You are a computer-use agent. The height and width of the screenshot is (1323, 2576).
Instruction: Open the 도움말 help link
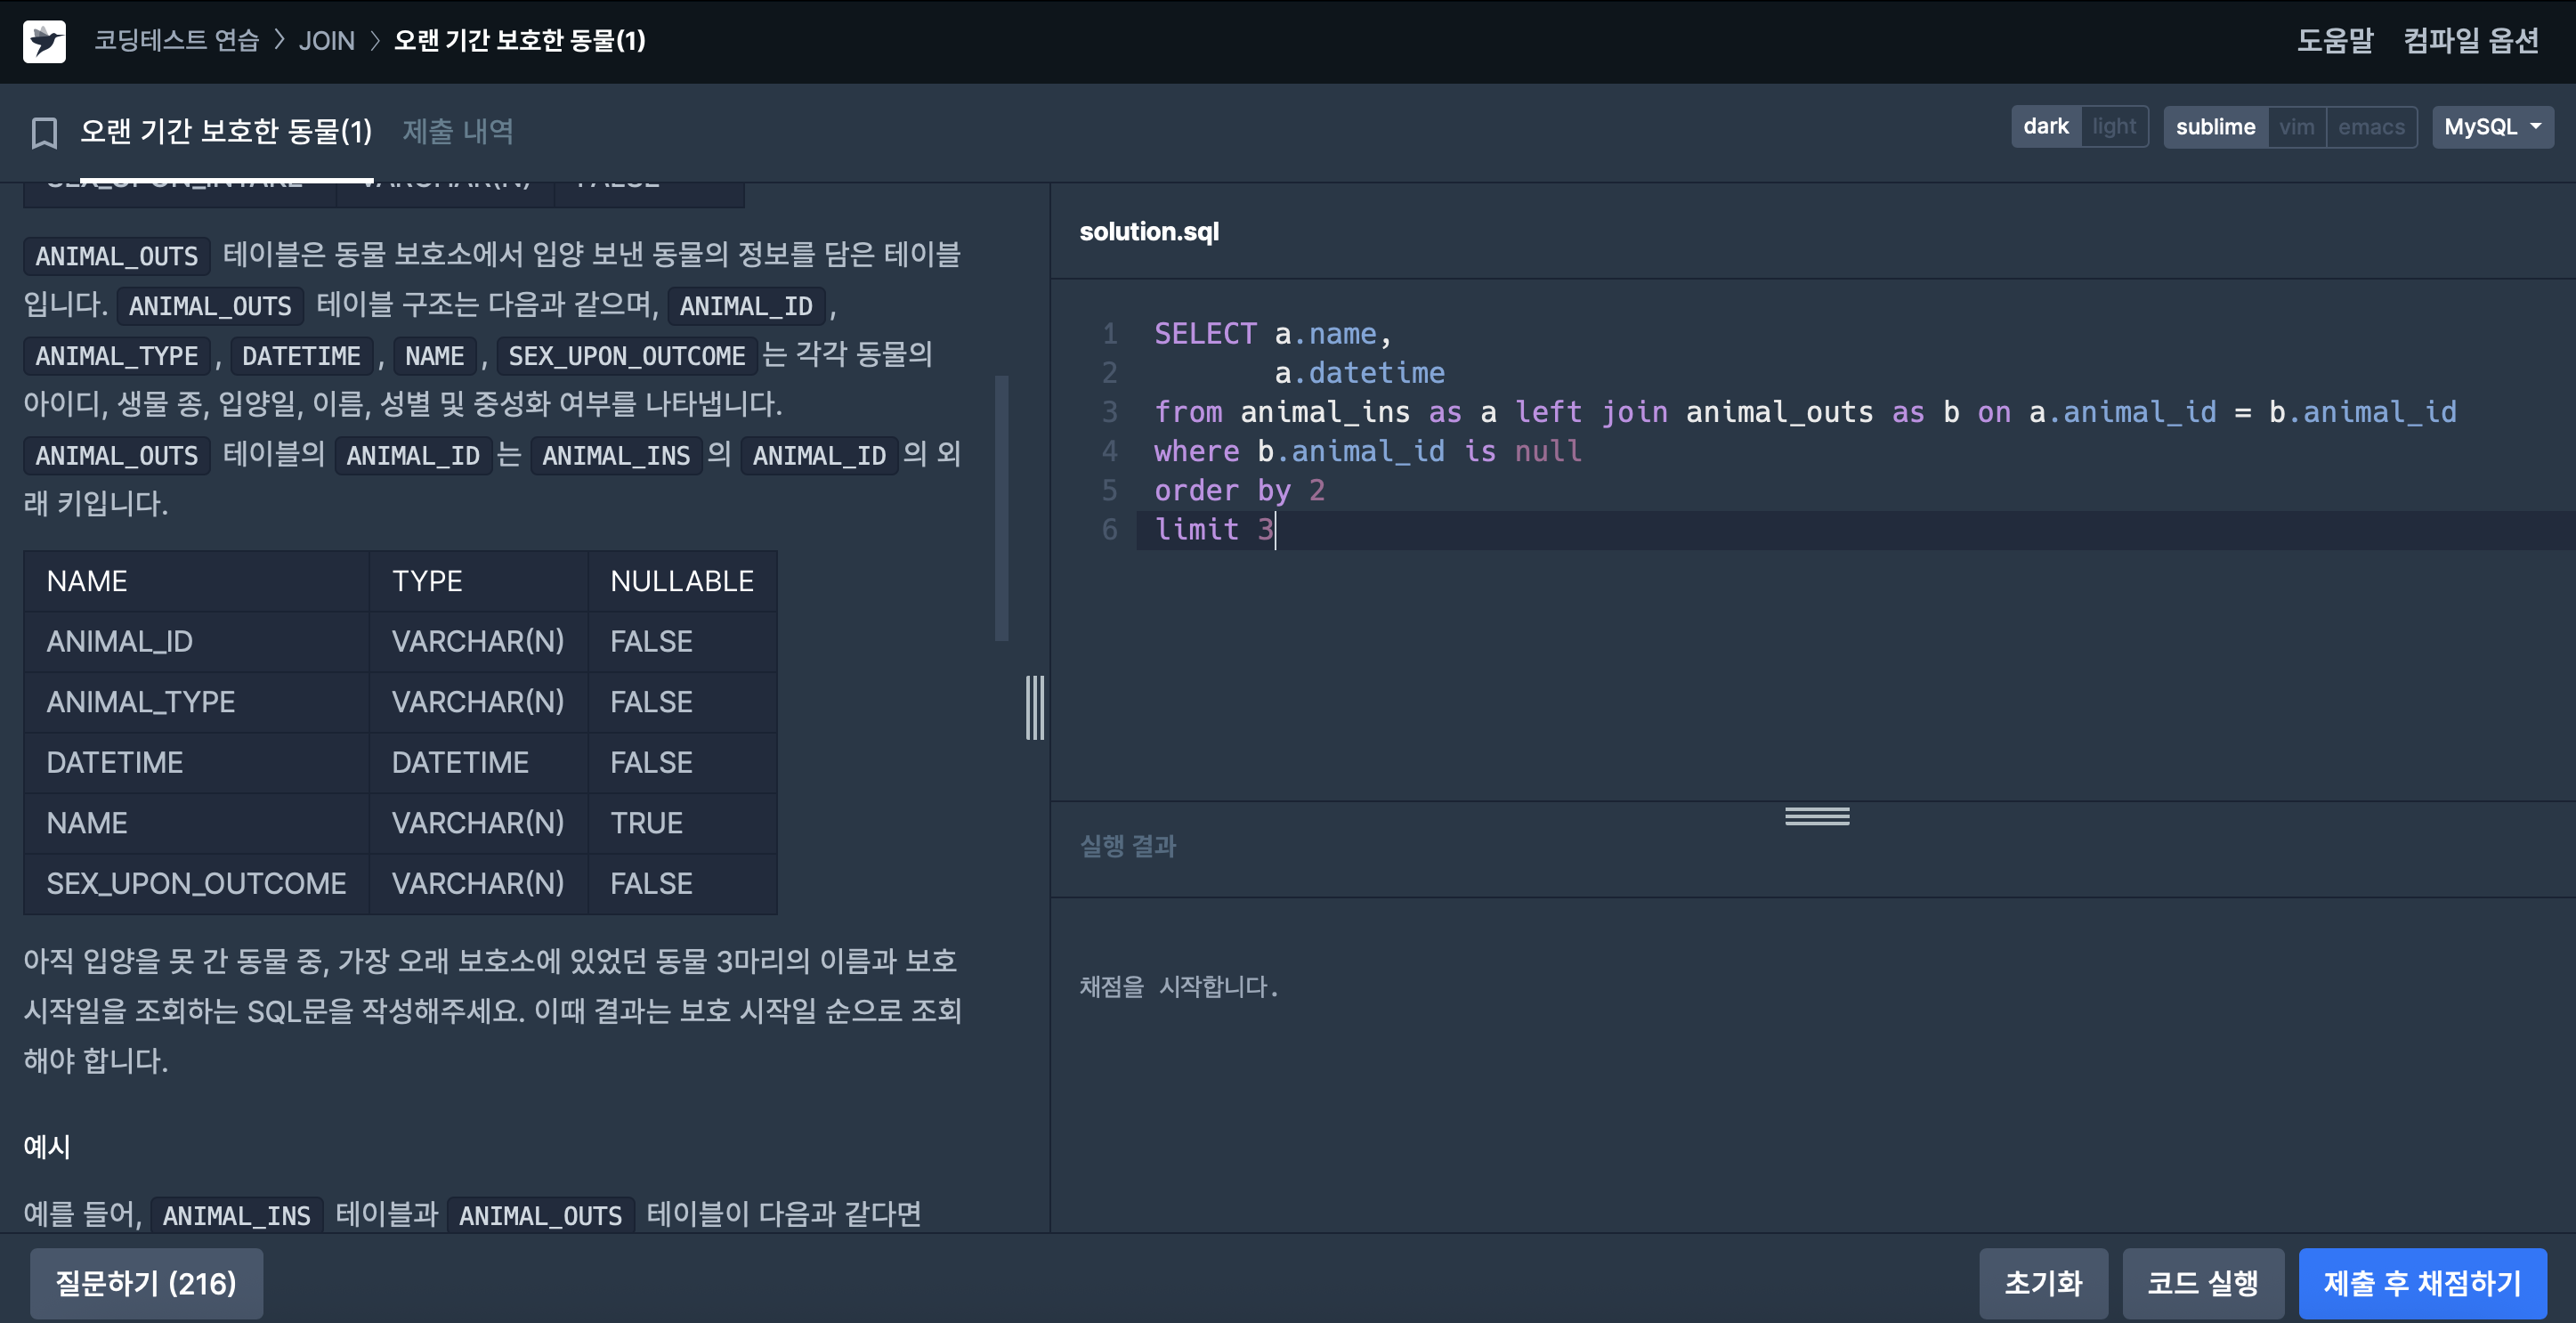pyautogui.click(x=2334, y=40)
